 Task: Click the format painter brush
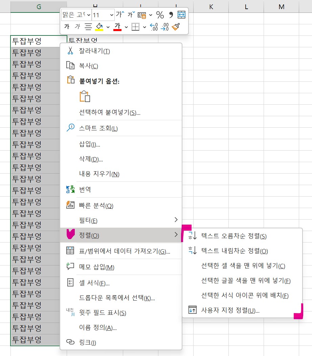(x=176, y=27)
